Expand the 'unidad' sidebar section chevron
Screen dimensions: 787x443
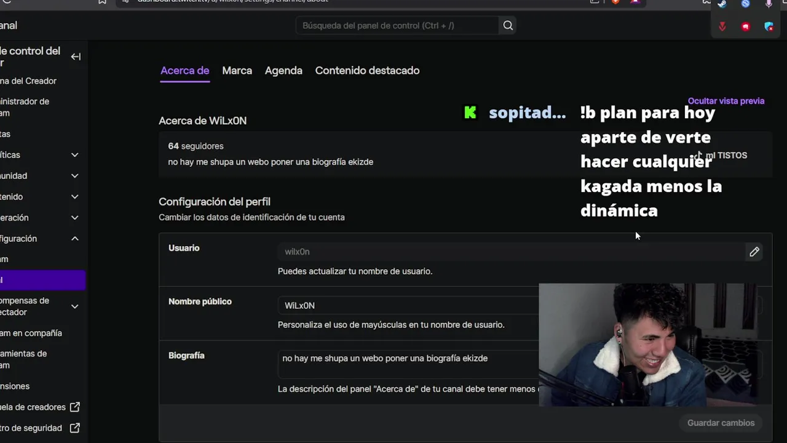(x=75, y=176)
